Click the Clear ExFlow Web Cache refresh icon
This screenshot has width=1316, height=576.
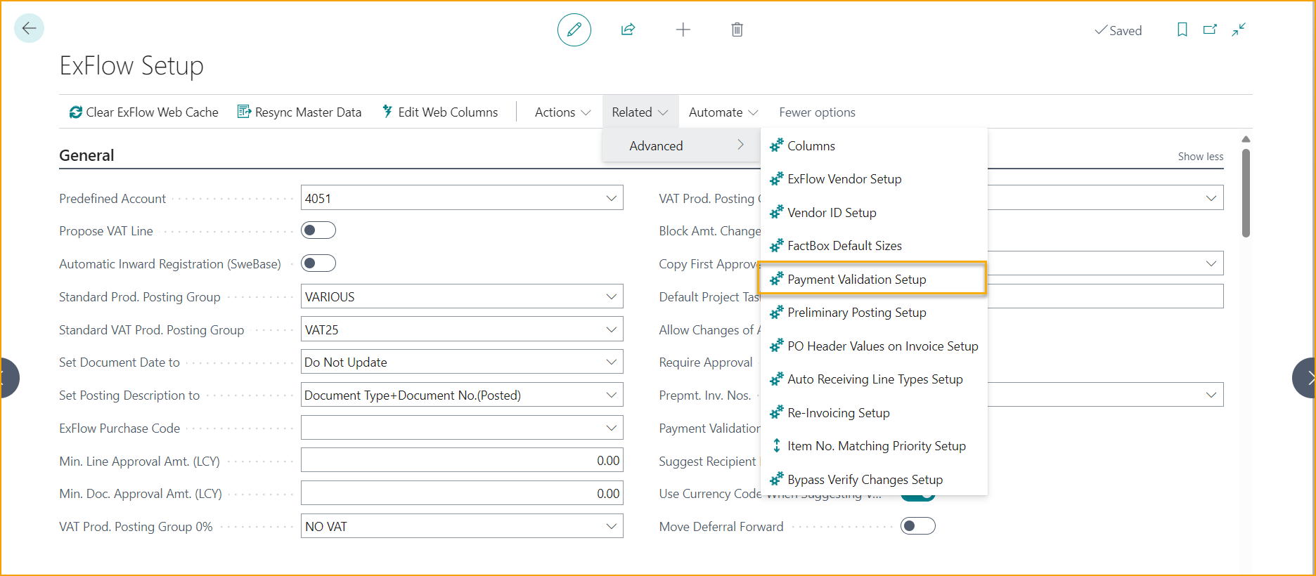pos(75,112)
